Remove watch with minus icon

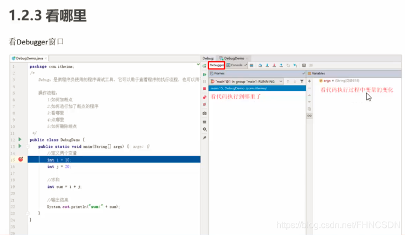309,88
